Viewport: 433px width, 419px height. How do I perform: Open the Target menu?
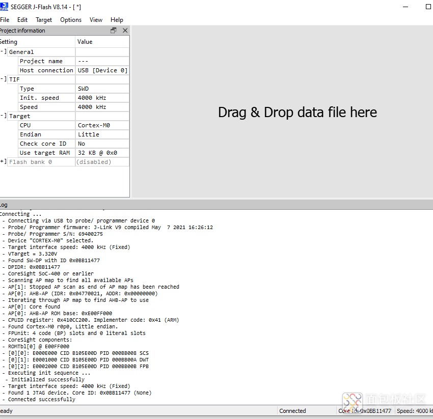pyautogui.click(x=44, y=20)
